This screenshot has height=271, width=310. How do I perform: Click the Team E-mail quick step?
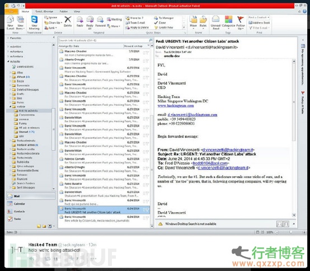click(135, 22)
